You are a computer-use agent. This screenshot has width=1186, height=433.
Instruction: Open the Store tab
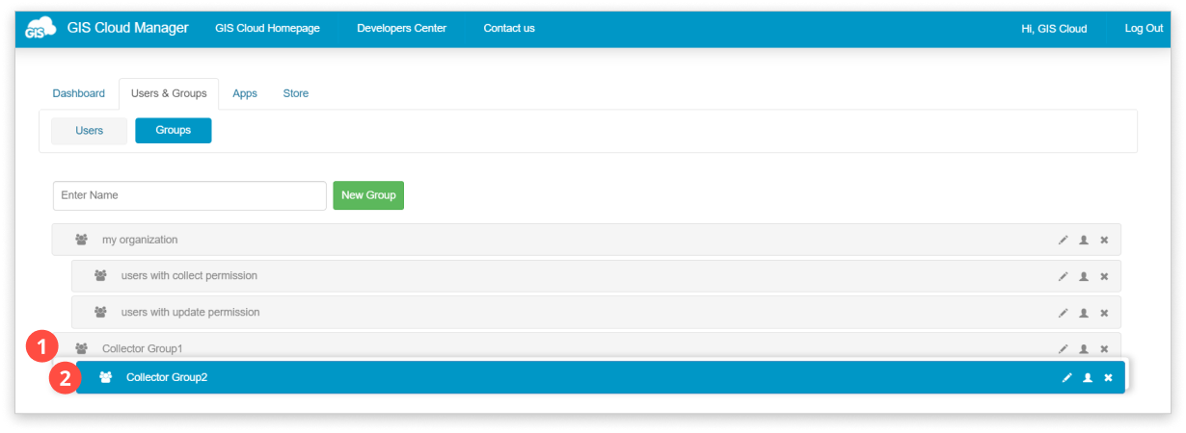(296, 93)
